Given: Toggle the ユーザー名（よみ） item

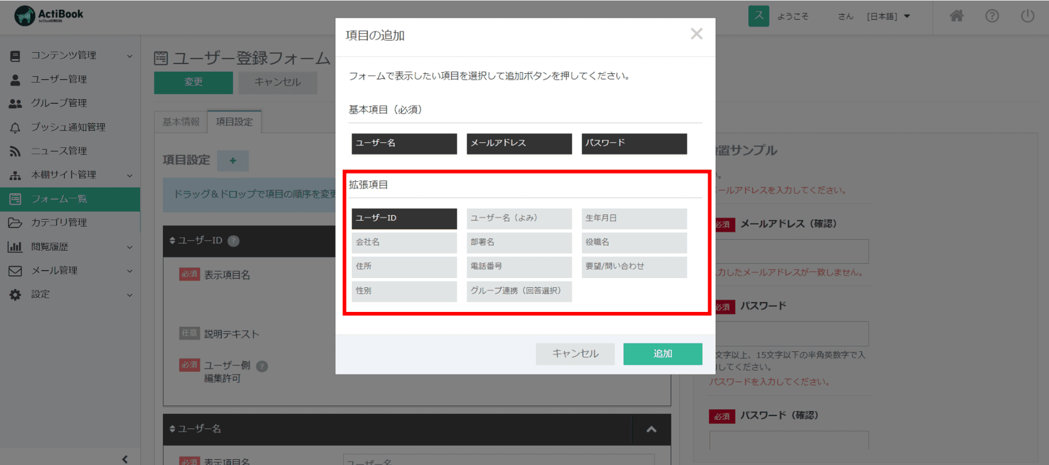Looking at the screenshot, I should tap(519, 218).
